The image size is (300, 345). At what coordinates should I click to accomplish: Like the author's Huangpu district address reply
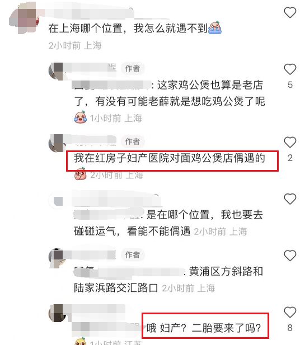(290, 256)
